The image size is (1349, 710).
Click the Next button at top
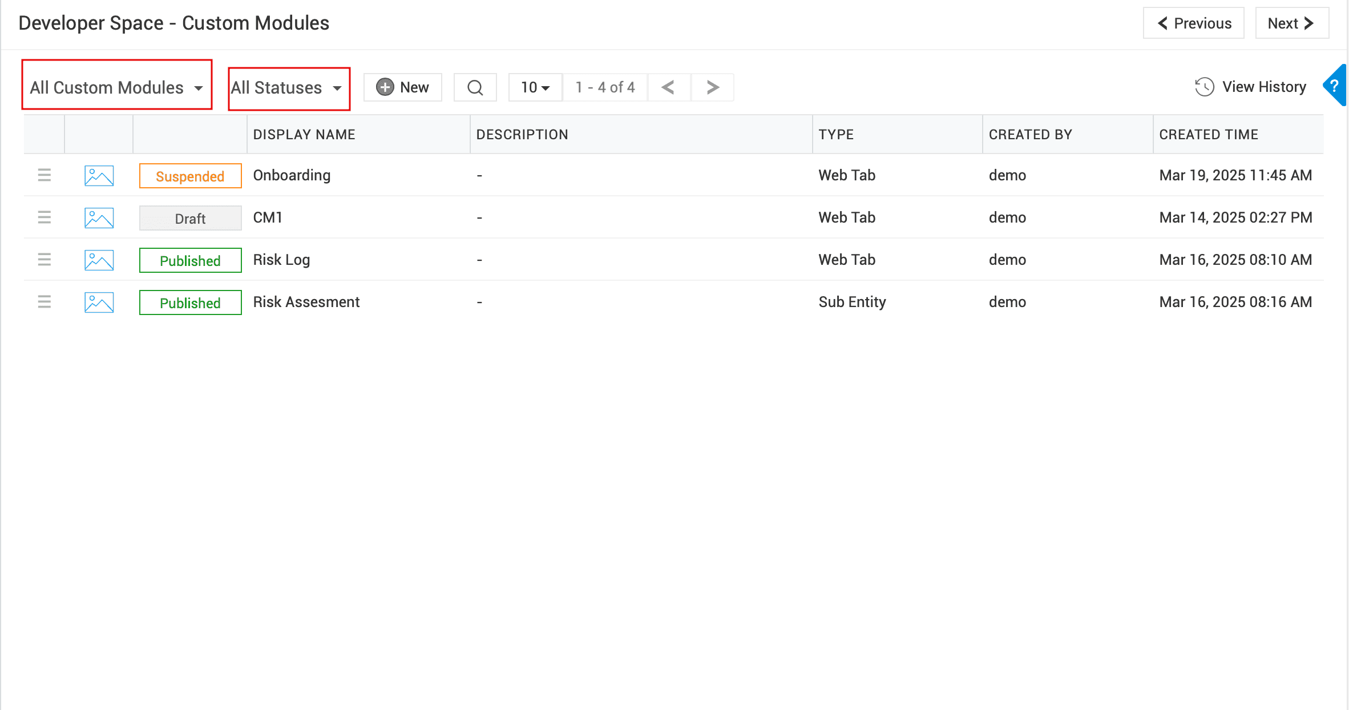(x=1291, y=23)
